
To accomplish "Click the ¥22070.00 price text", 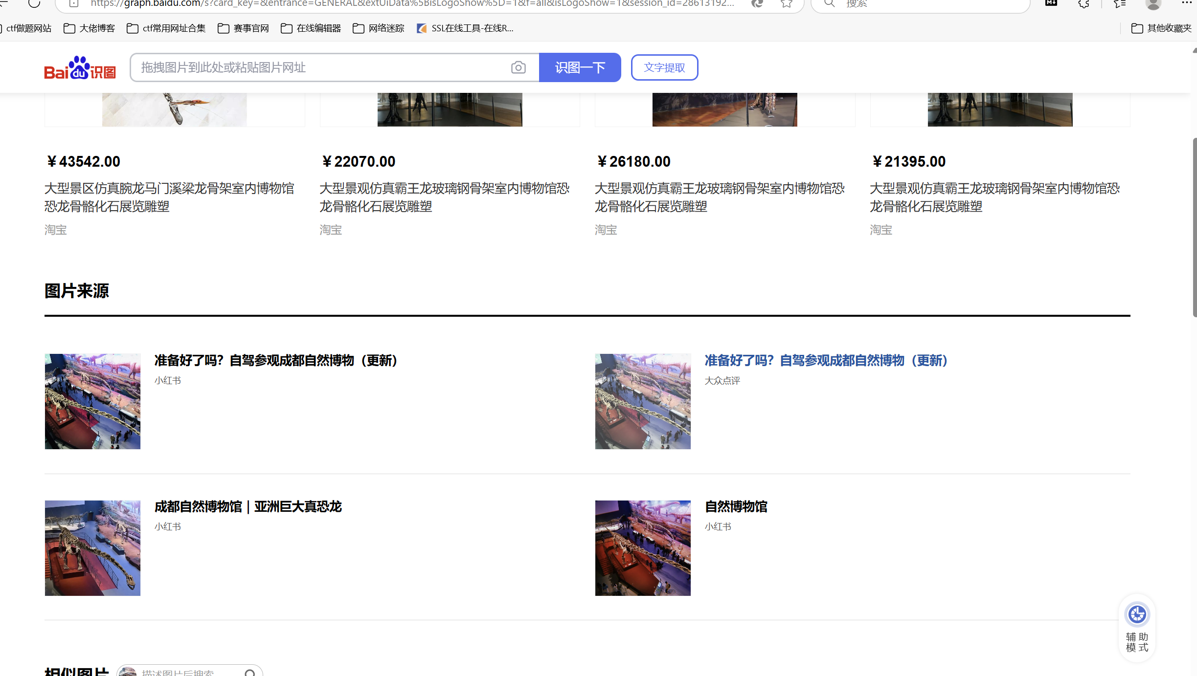I will [359, 162].
